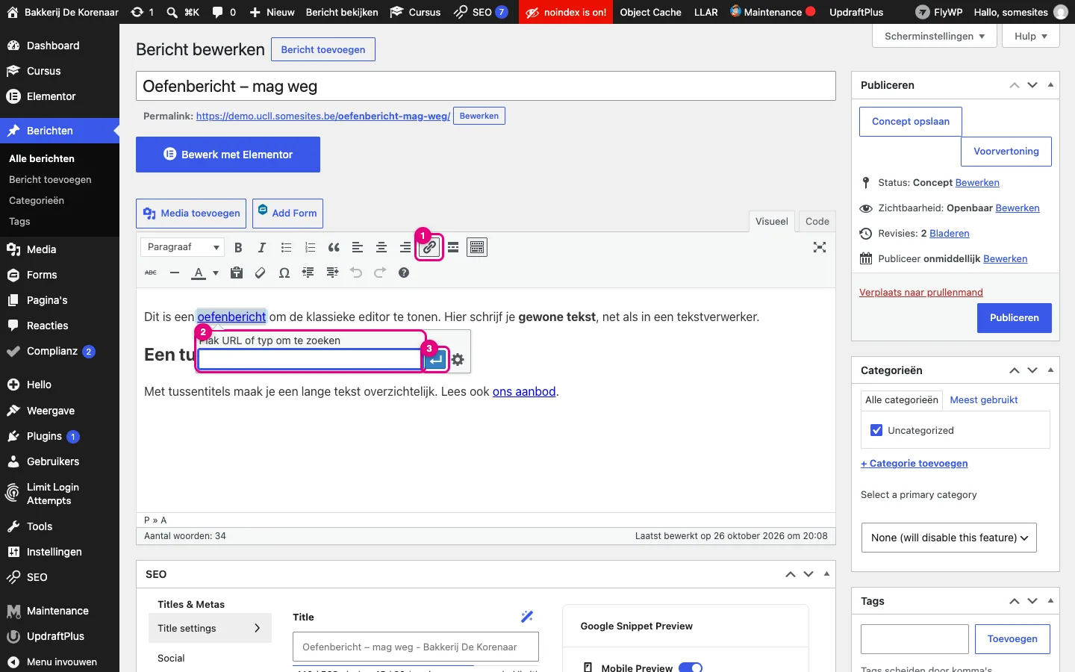Insert a numbered list

(x=310, y=248)
